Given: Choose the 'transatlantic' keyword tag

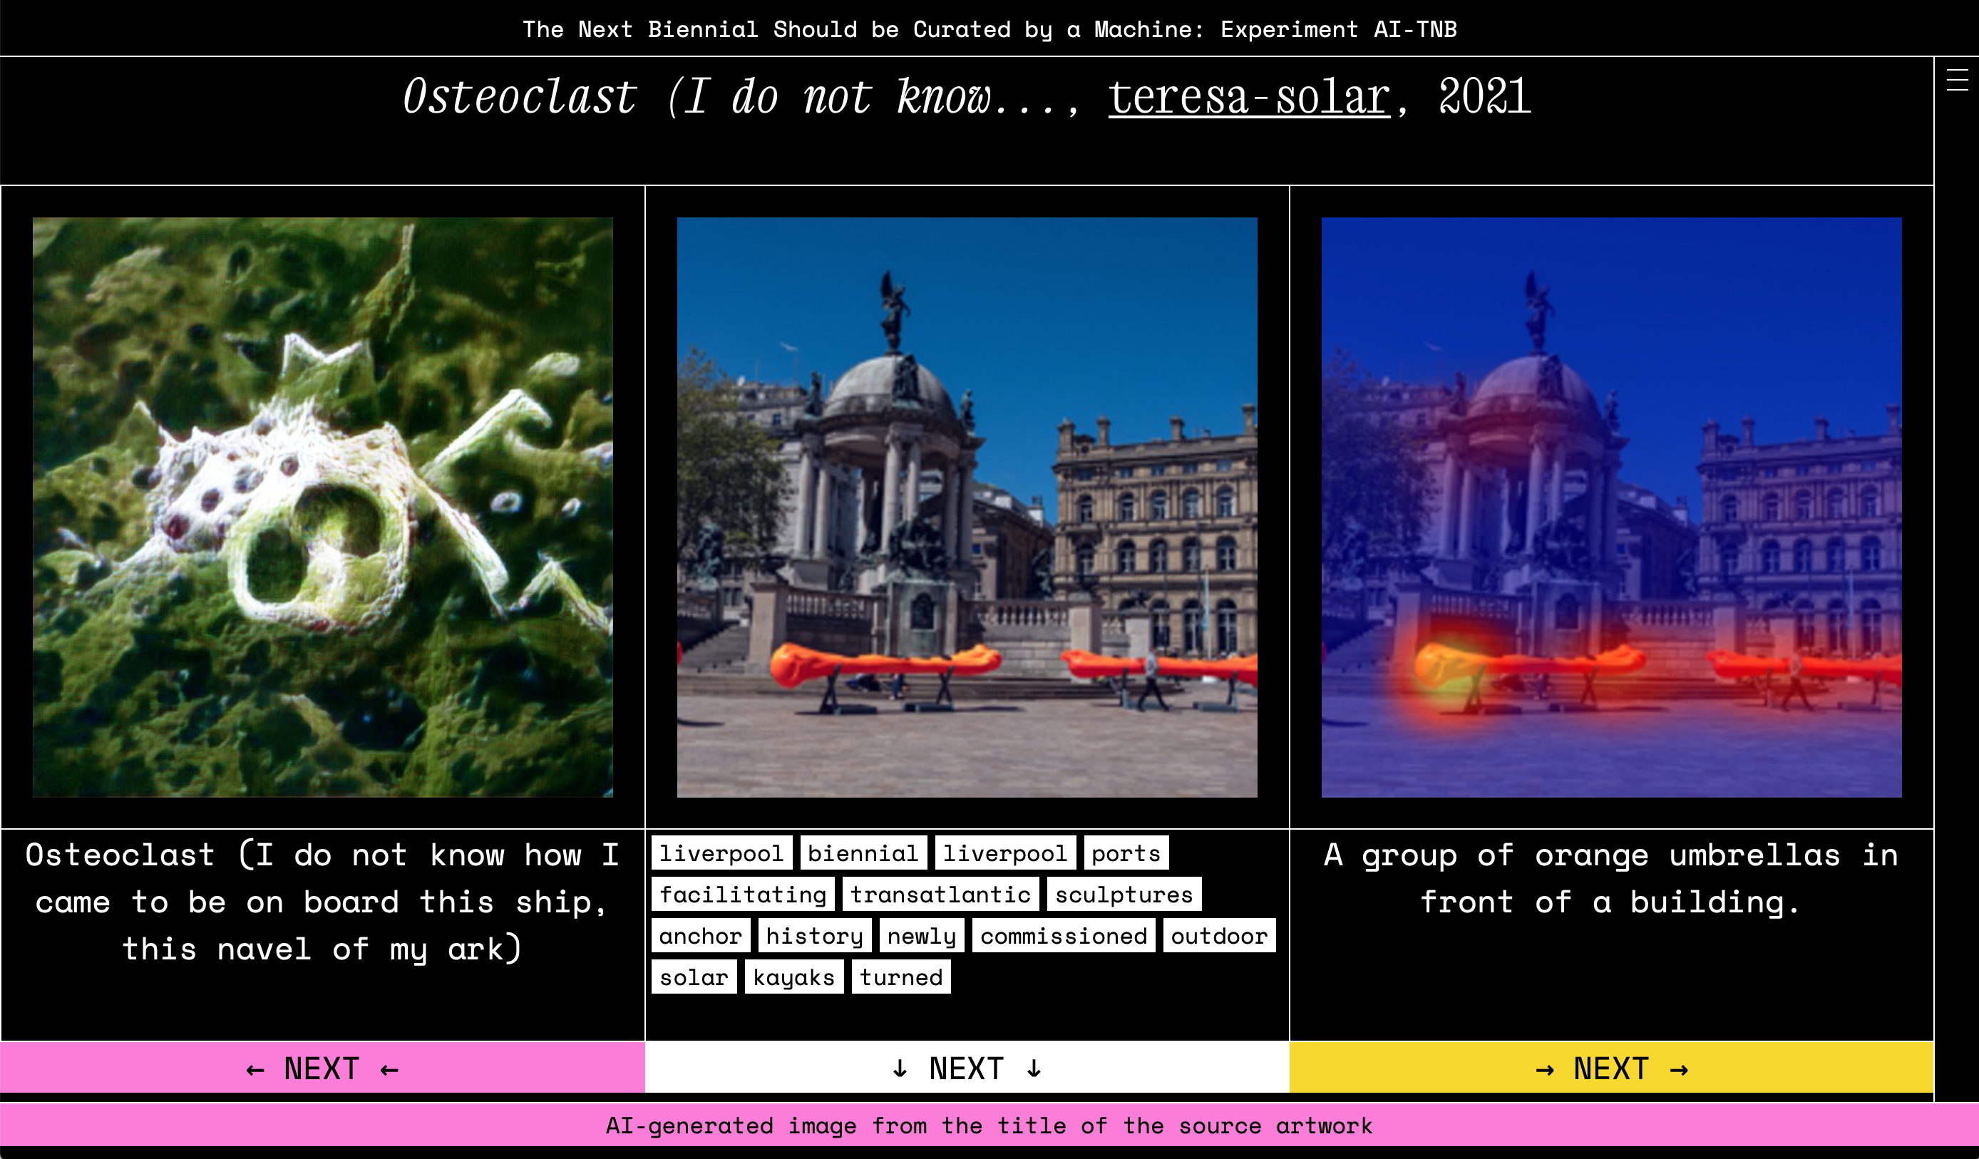Looking at the screenshot, I should (x=941, y=895).
